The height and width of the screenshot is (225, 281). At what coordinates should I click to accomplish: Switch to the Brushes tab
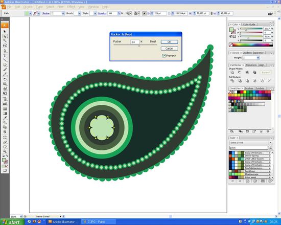tap(249, 88)
